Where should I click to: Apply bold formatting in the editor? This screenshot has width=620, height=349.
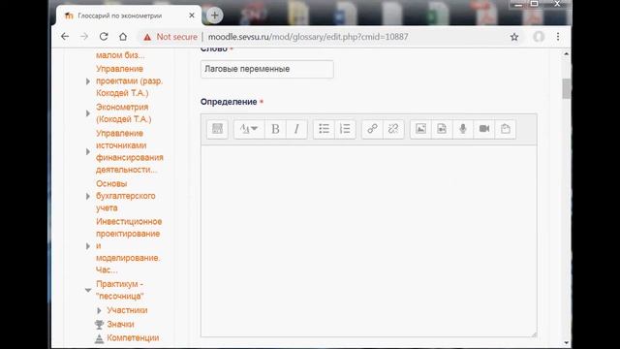(275, 129)
